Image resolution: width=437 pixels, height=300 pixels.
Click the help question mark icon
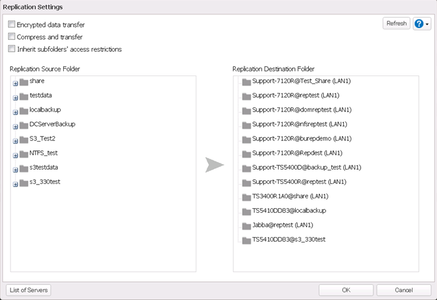419,24
